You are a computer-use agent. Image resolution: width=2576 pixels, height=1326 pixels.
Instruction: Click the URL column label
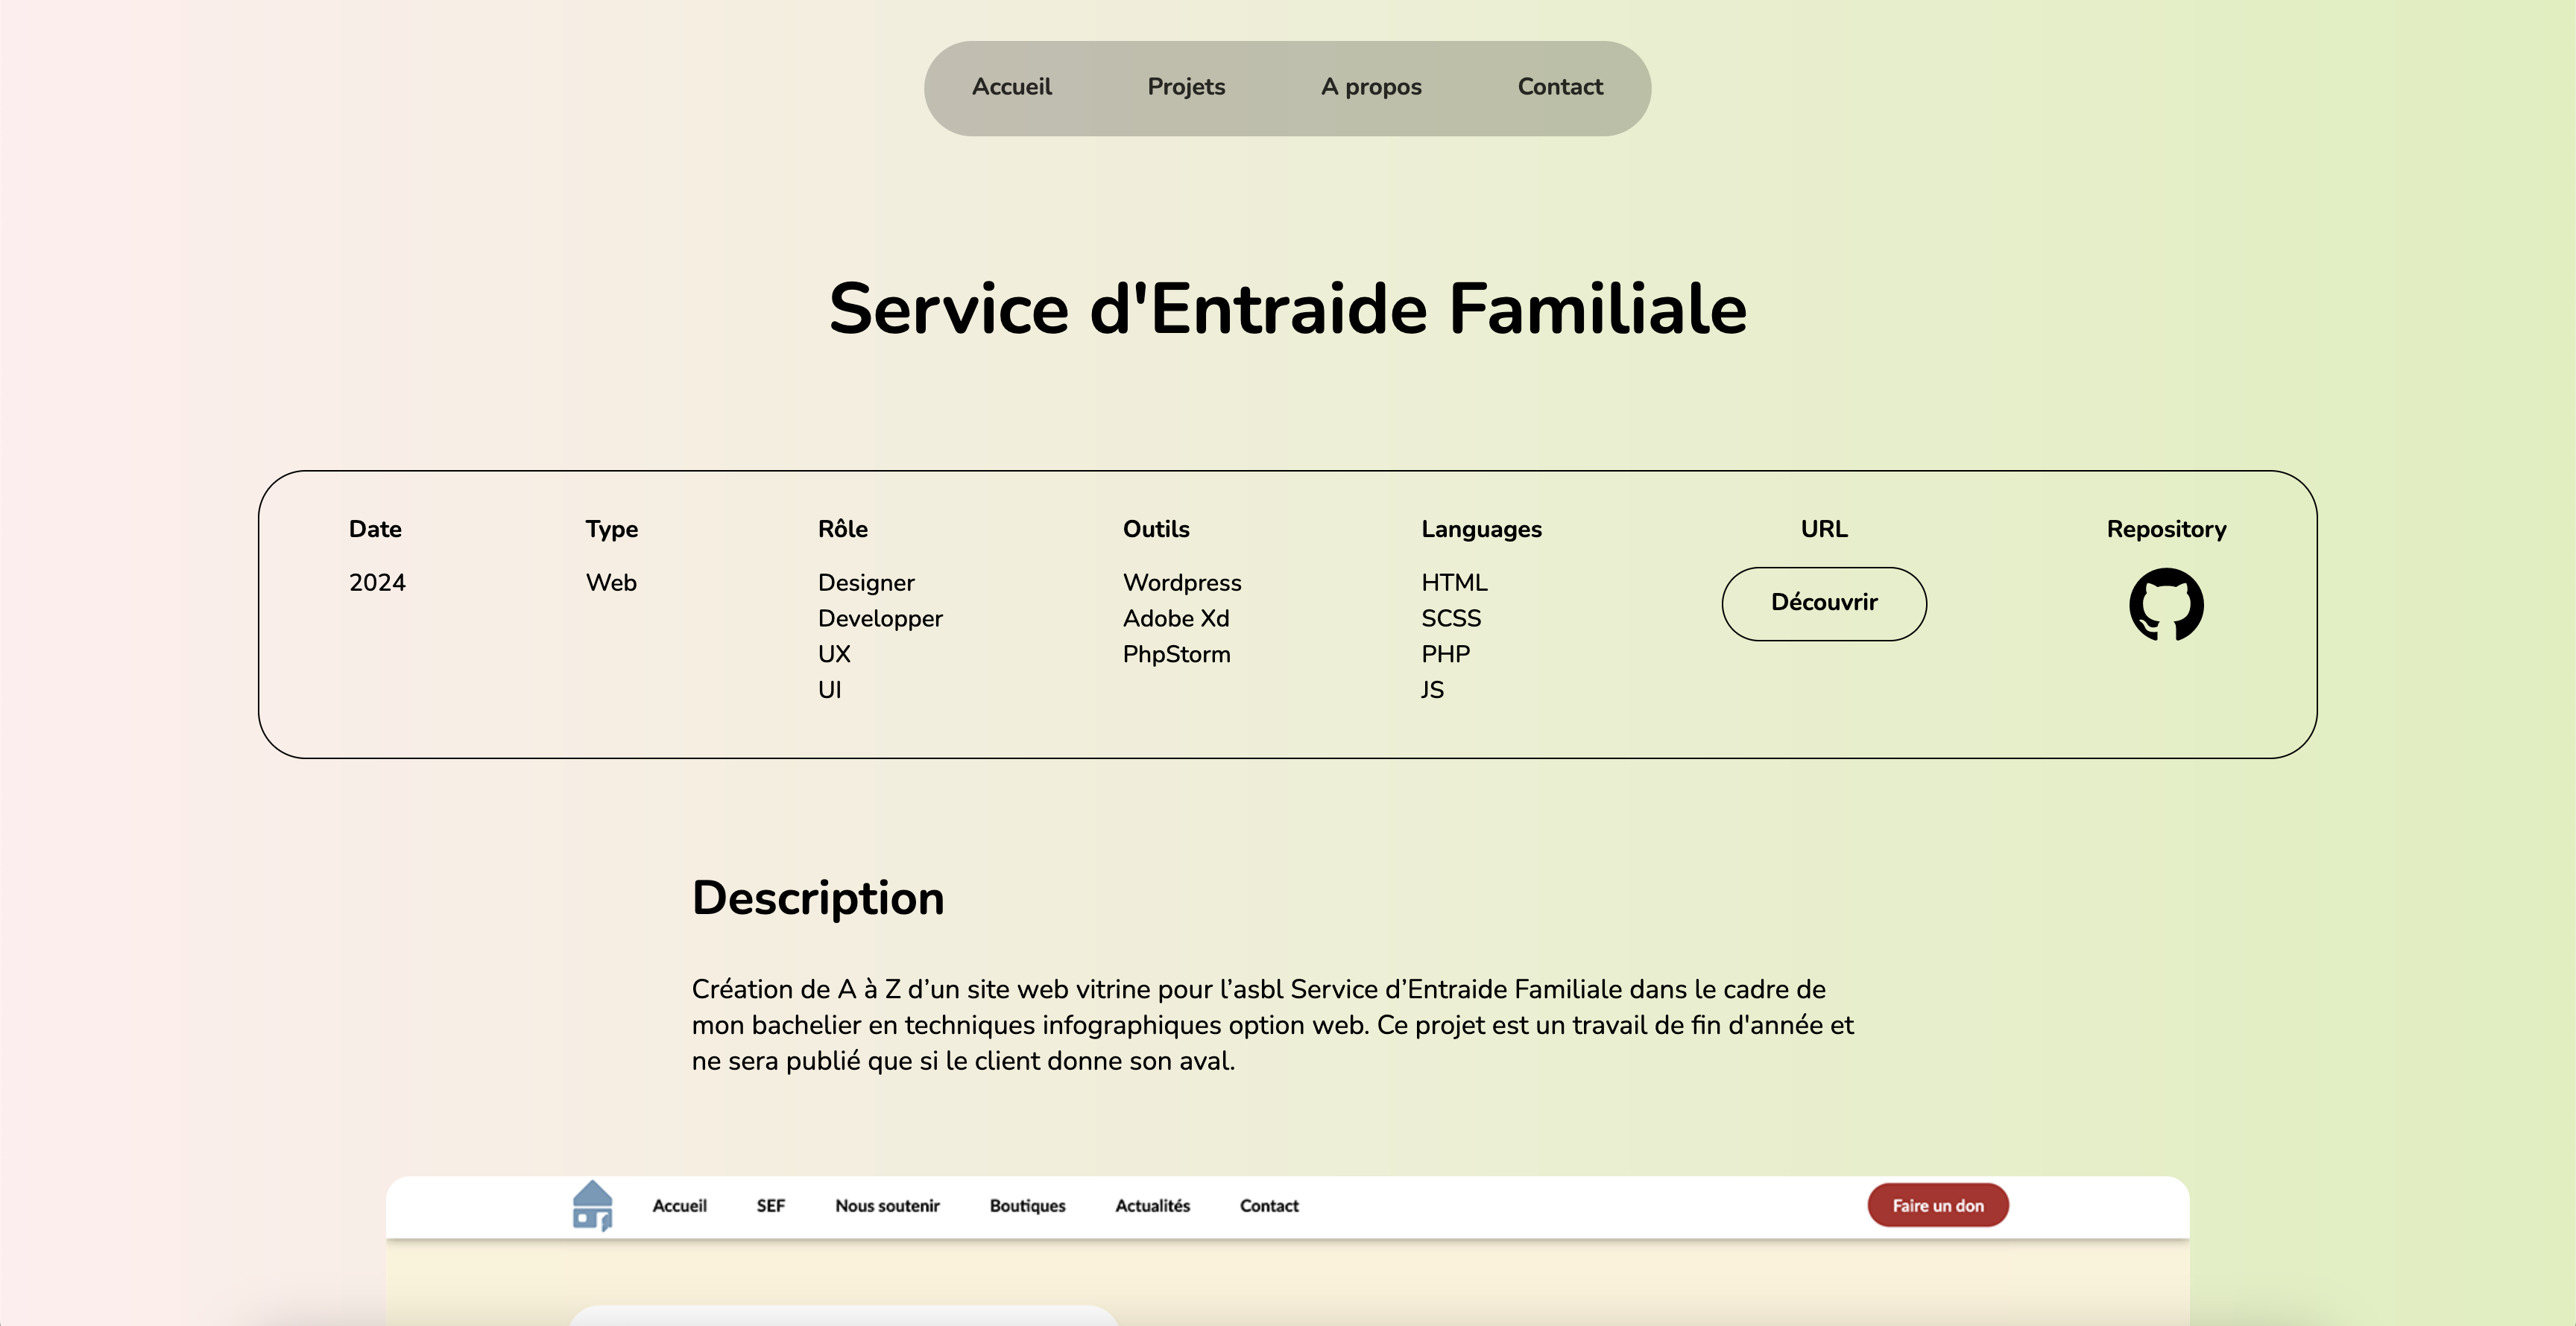(x=1824, y=529)
